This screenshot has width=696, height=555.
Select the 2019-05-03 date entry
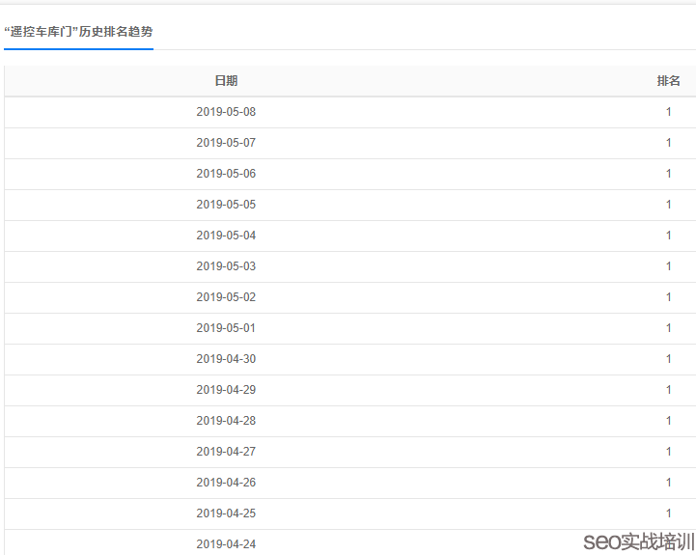226,266
